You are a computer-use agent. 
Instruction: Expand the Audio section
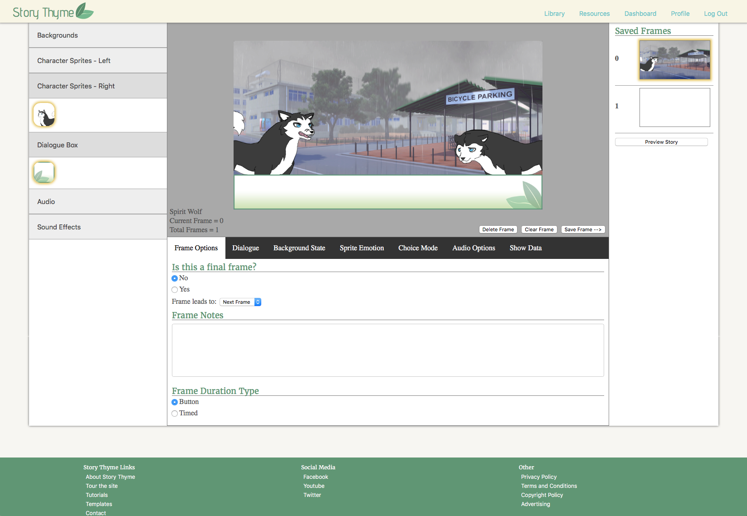tap(98, 202)
